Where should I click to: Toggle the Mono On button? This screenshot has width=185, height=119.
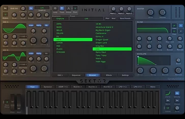168,101
